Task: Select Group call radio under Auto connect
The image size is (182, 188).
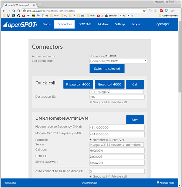Action: 91,177
